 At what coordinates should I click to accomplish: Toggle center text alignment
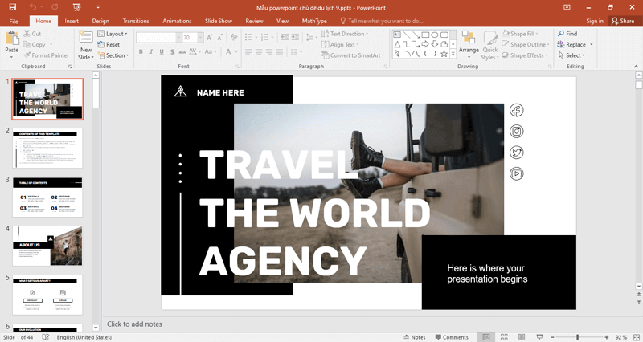point(259,51)
